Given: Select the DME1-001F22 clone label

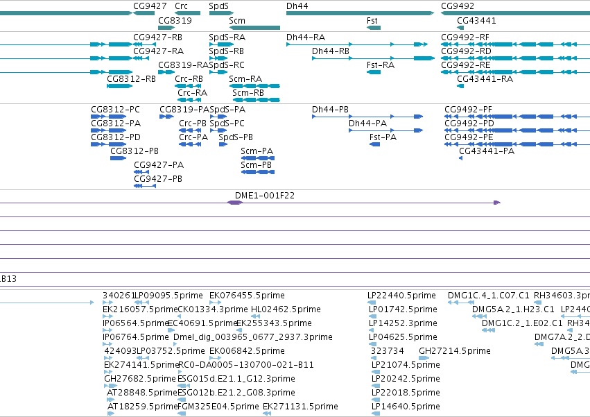Looking at the screenshot, I should click(x=265, y=196).
